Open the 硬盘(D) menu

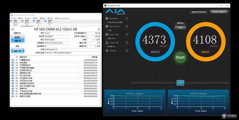pos(43,18)
